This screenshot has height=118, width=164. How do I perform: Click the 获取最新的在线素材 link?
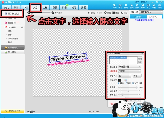pos(145,20)
